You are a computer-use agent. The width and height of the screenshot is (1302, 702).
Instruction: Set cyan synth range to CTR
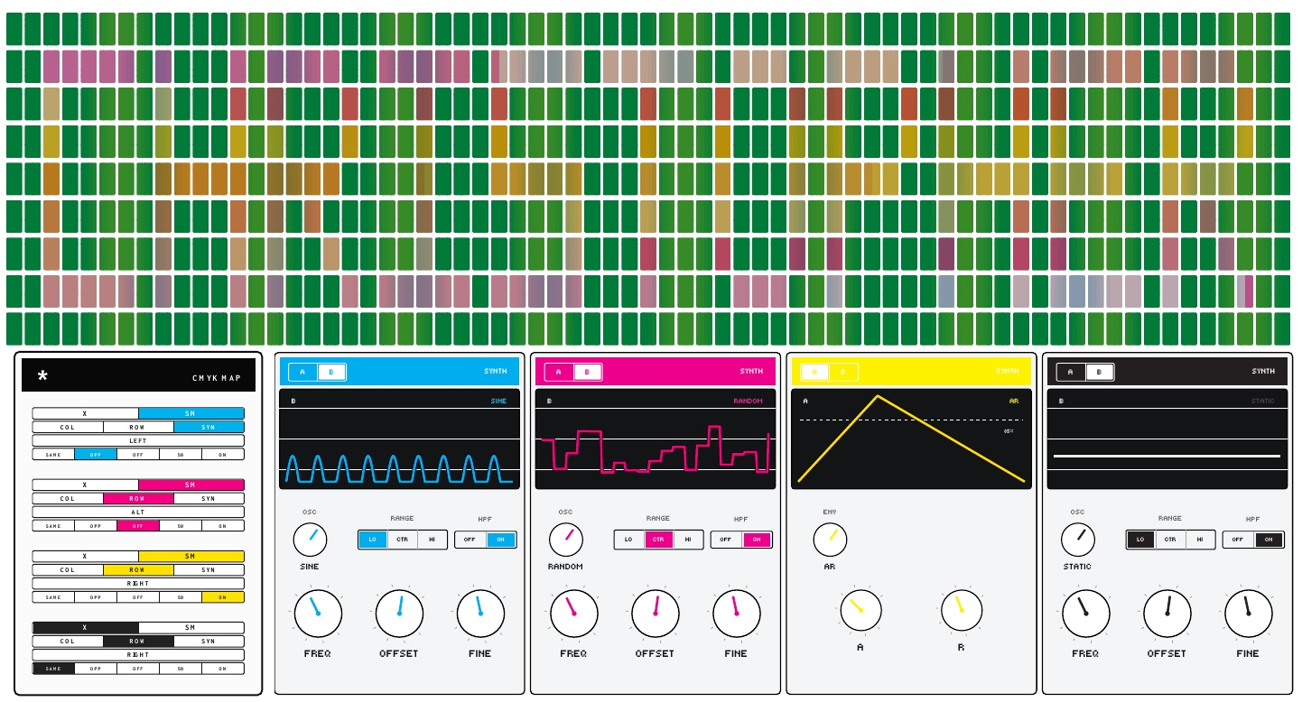403,540
